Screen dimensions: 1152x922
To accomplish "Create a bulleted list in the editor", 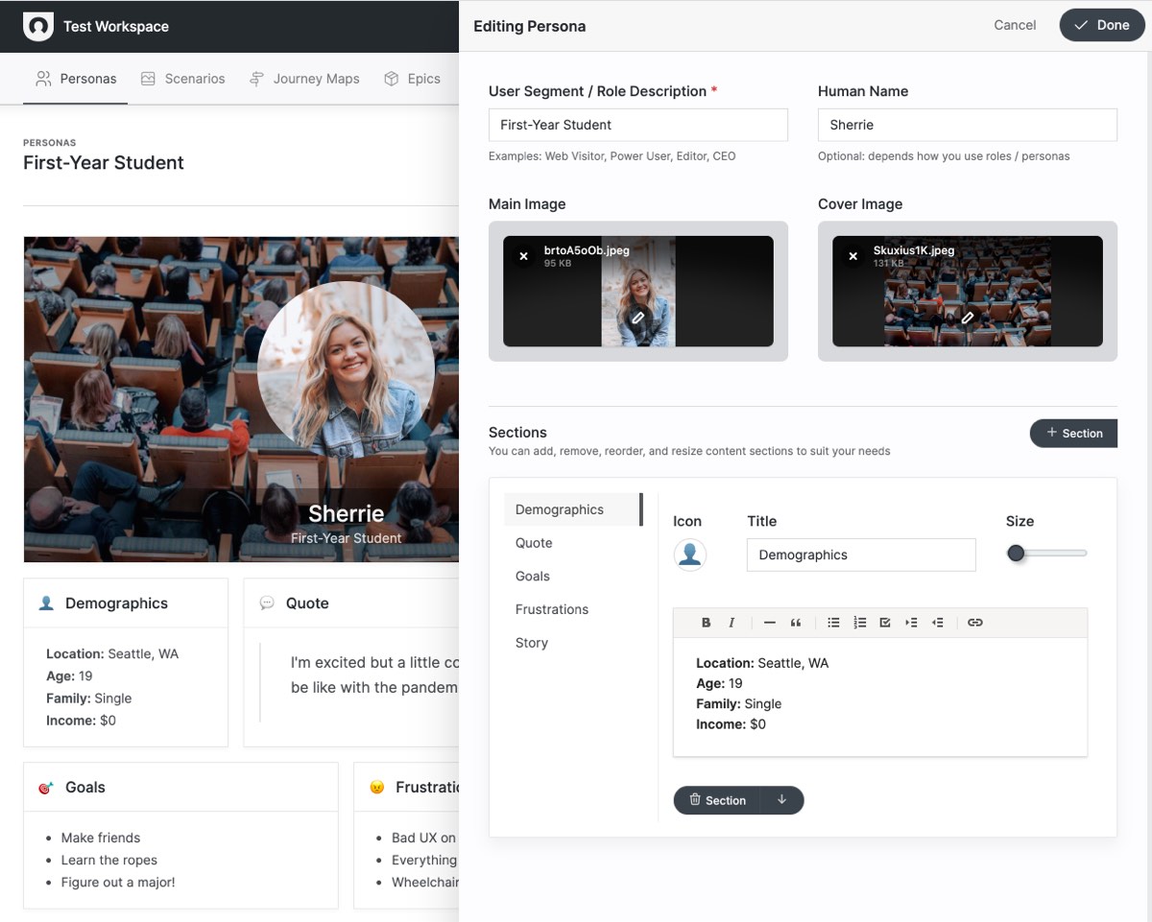I will [x=833, y=622].
